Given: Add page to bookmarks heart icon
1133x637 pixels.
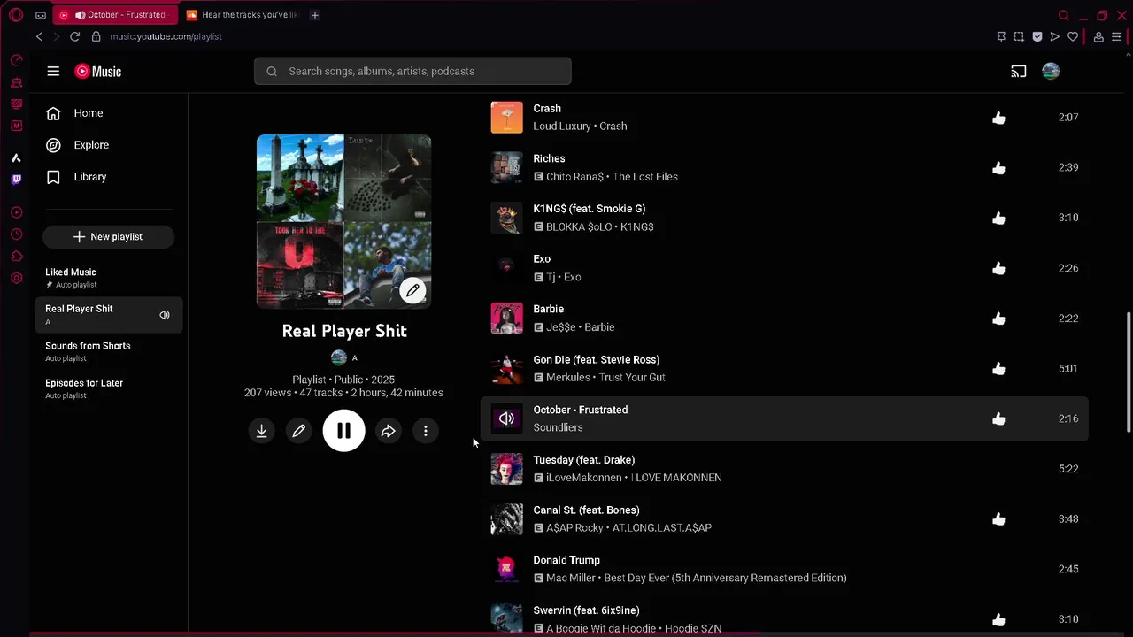Looking at the screenshot, I should coord(1073,37).
